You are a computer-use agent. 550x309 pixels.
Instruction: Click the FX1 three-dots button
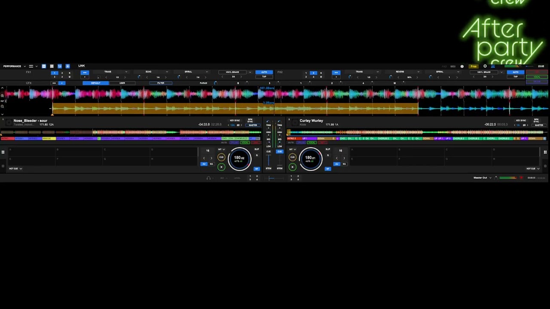click(85, 72)
